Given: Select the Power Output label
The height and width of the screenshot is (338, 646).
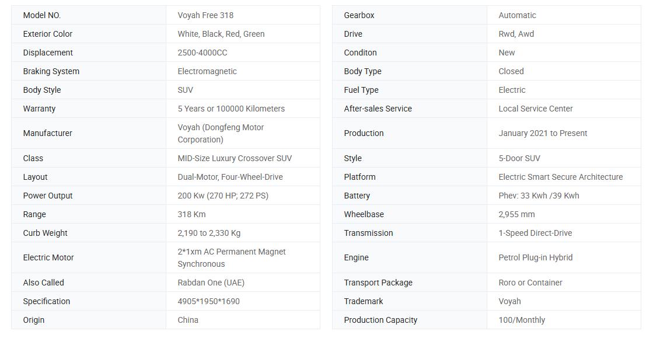Looking at the screenshot, I should (x=48, y=196).
